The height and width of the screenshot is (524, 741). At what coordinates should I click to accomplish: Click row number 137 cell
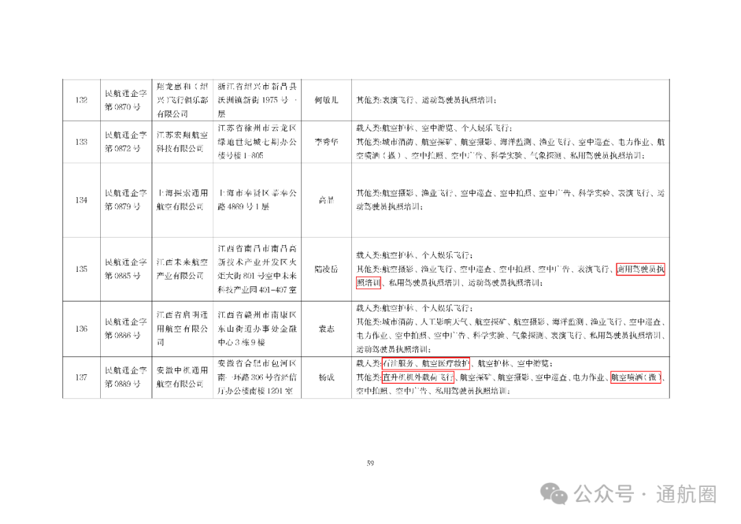(81, 378)
